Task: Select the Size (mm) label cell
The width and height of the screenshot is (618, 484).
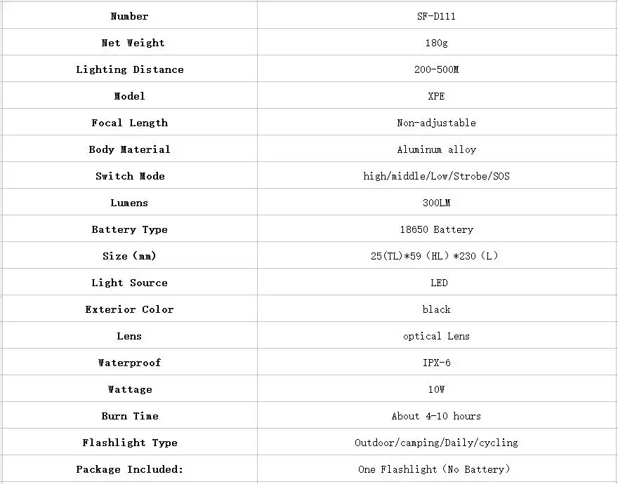Action: pyautogui.click(x=130, y=255)
